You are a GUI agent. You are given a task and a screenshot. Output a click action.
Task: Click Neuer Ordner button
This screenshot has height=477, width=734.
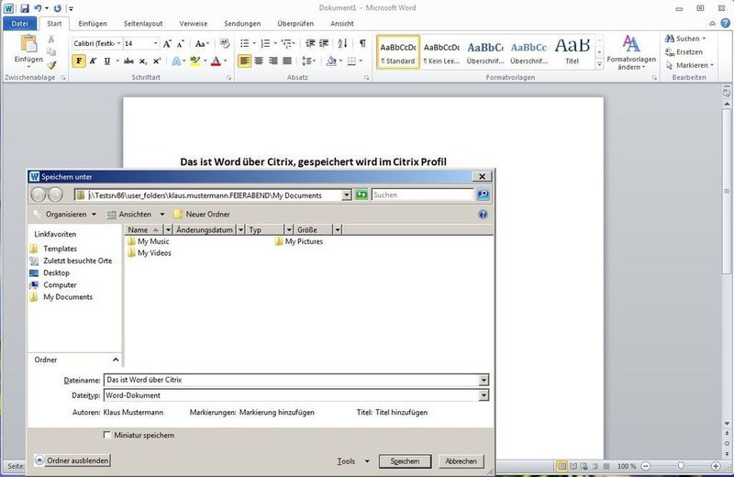point(202,215)
